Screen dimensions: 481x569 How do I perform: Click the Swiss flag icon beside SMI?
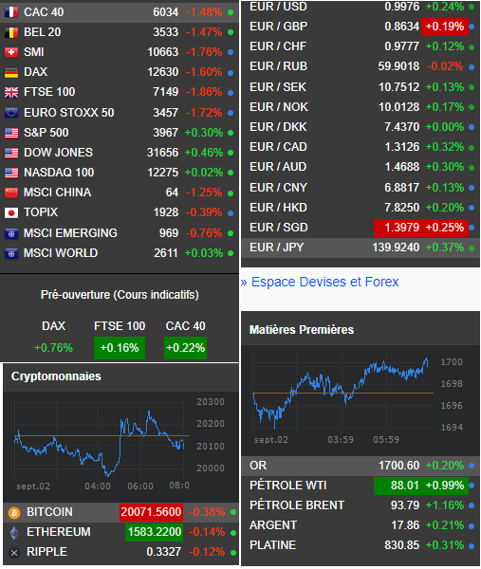click(x=11, y=52)
